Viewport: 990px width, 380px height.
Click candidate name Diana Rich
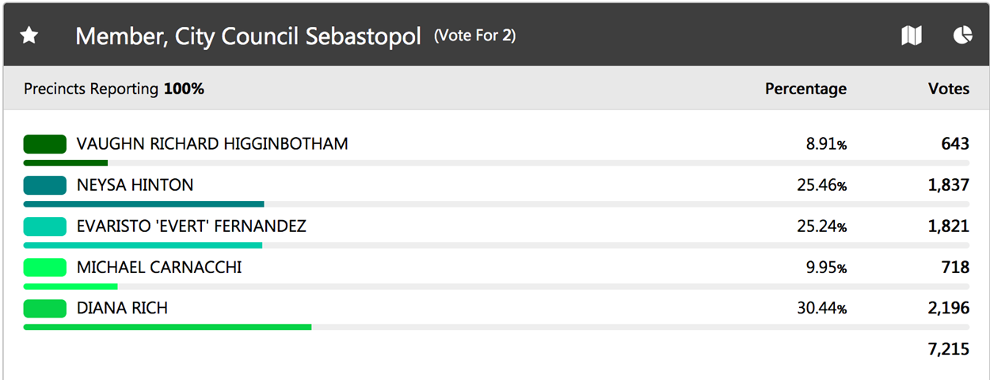pyautogui.click(x=122, y=308)
